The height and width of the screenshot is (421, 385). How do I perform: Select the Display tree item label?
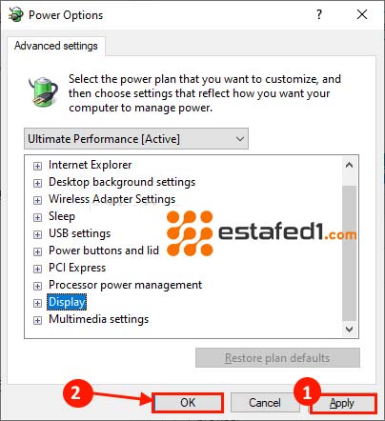point(67,302)
